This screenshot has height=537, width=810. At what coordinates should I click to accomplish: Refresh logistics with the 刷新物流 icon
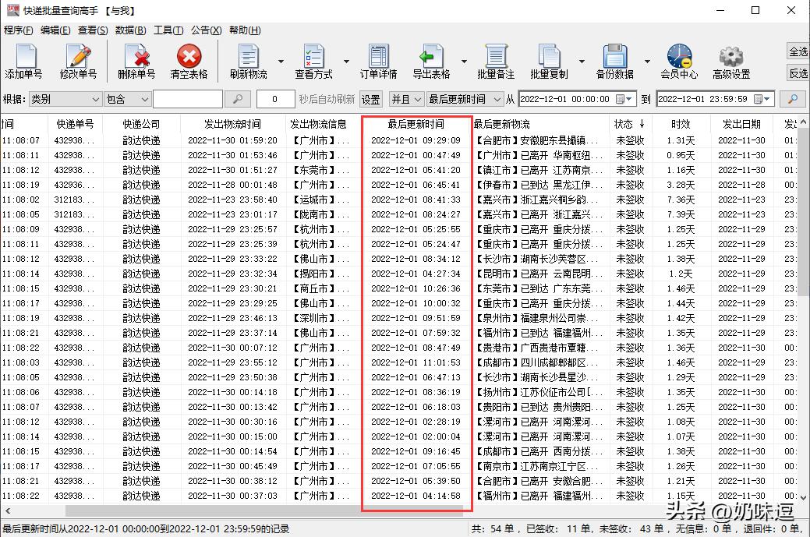tap(248, 61)
